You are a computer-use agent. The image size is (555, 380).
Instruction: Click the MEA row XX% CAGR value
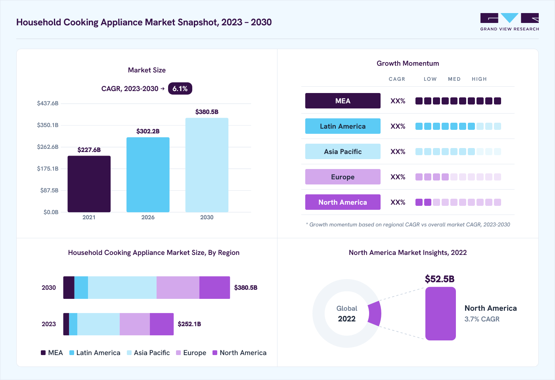[x=398, y=101]
